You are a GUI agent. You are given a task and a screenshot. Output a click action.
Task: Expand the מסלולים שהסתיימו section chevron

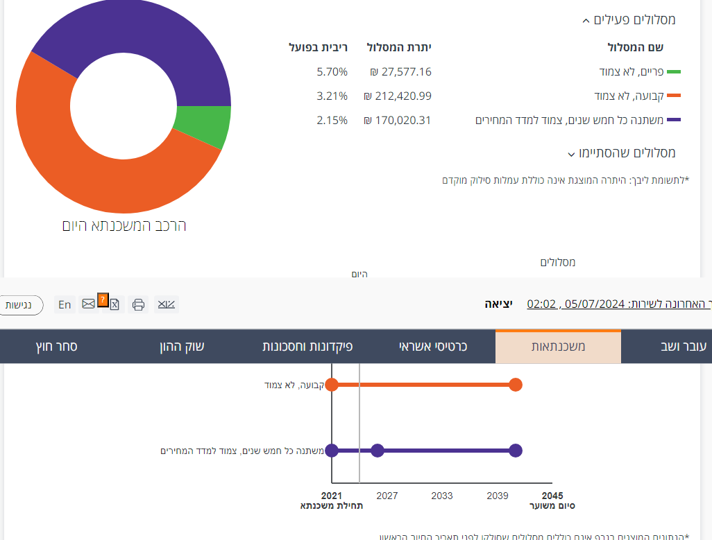(x=571, y=154)
